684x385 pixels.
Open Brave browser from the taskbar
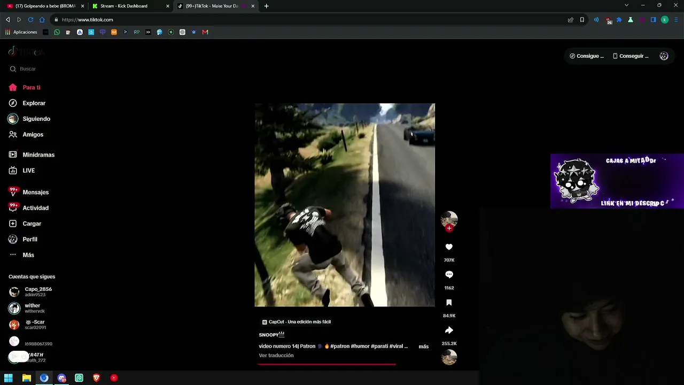[96, 378]
